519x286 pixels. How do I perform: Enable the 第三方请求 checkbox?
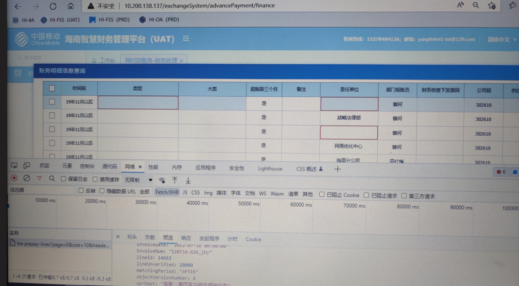(x=404, y=196)
